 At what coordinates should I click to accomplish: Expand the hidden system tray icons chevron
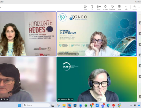pos(131,105)
